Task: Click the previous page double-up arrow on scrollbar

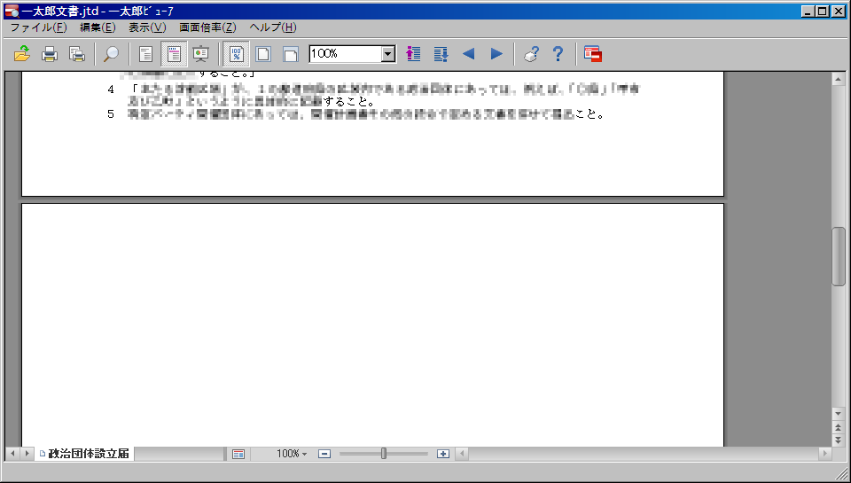Action: pyautogui.click(x=839, y=428)
